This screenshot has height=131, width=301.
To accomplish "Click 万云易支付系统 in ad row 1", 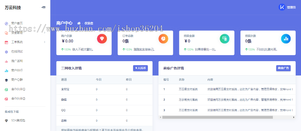I will pos(188,89).
